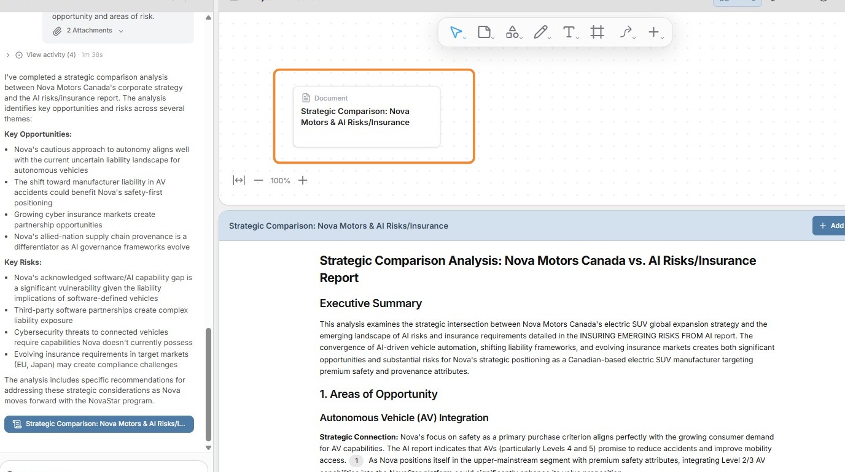845x472 pixels.
Task: Click the 'Cybersecurity threats to connected vehicles' bullet
Action: coord(103,337)
